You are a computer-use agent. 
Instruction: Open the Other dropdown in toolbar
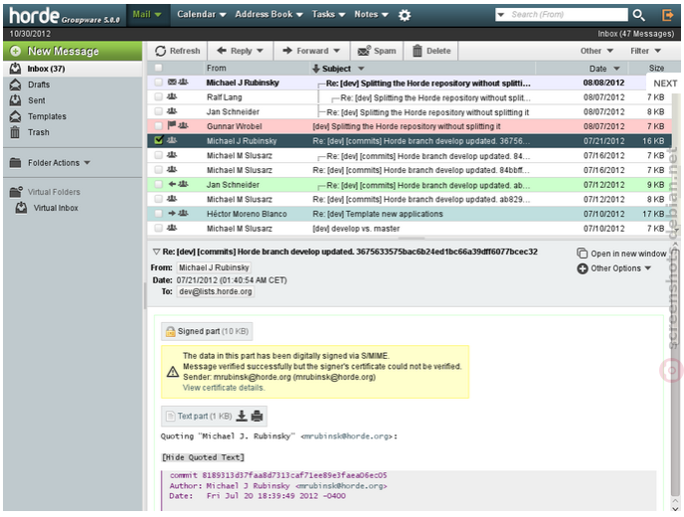pyautogui.click(x=597, y=51)
